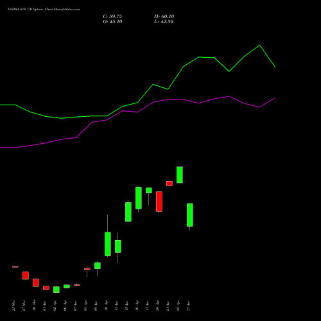Click the last green candle above 27 Apr

[x=190, y=215]
